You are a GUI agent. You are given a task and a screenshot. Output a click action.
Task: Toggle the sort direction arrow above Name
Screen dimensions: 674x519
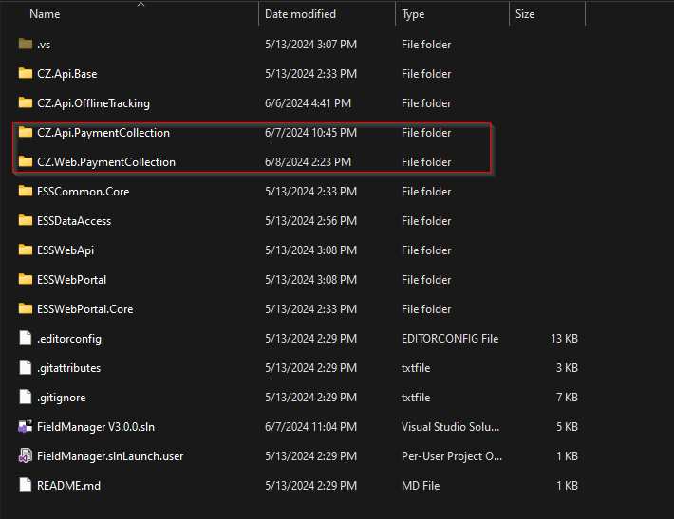point(140,5)
